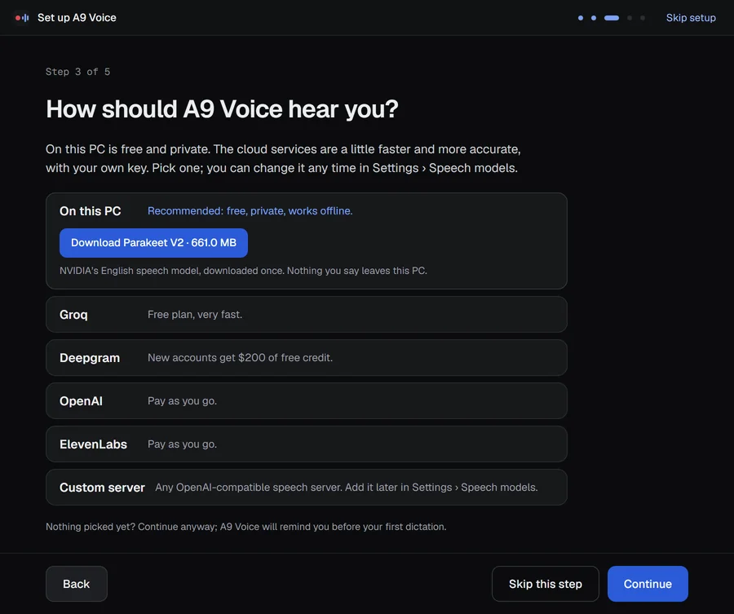
Task: Click the 'Recommended: free, private, works offline' text
Action: click(x=250, y=211)
